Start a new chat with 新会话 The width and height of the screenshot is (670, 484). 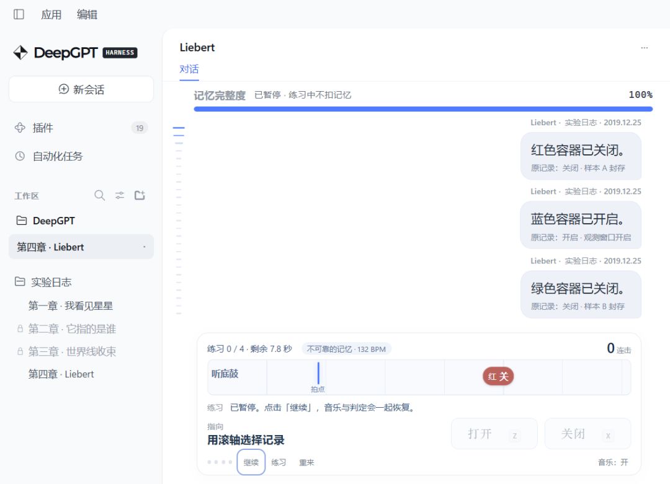[81, 89]
